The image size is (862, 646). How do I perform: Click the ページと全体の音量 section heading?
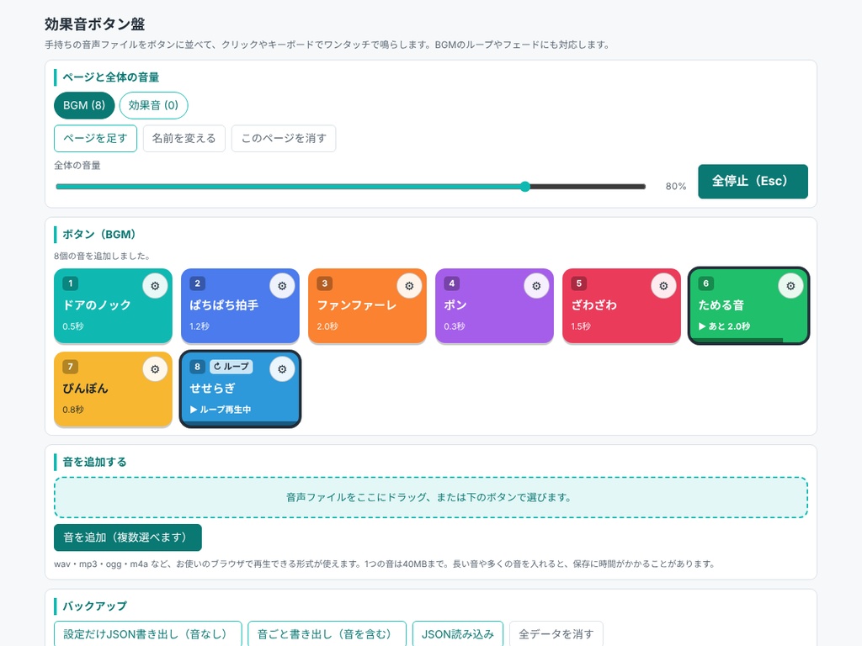[110, 77]
